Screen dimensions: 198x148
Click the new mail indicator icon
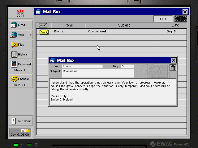24,130
